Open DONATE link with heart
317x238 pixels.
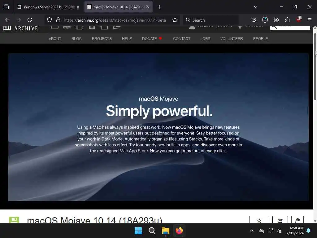(152, 39)
